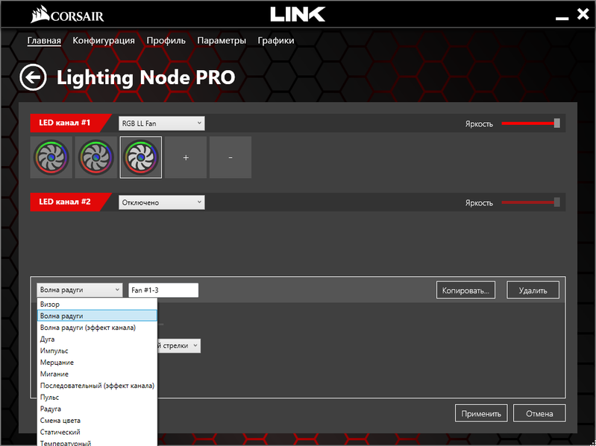Collapse the Волна радуги effect dropdown
596x446 pixels.
[80, 290]
